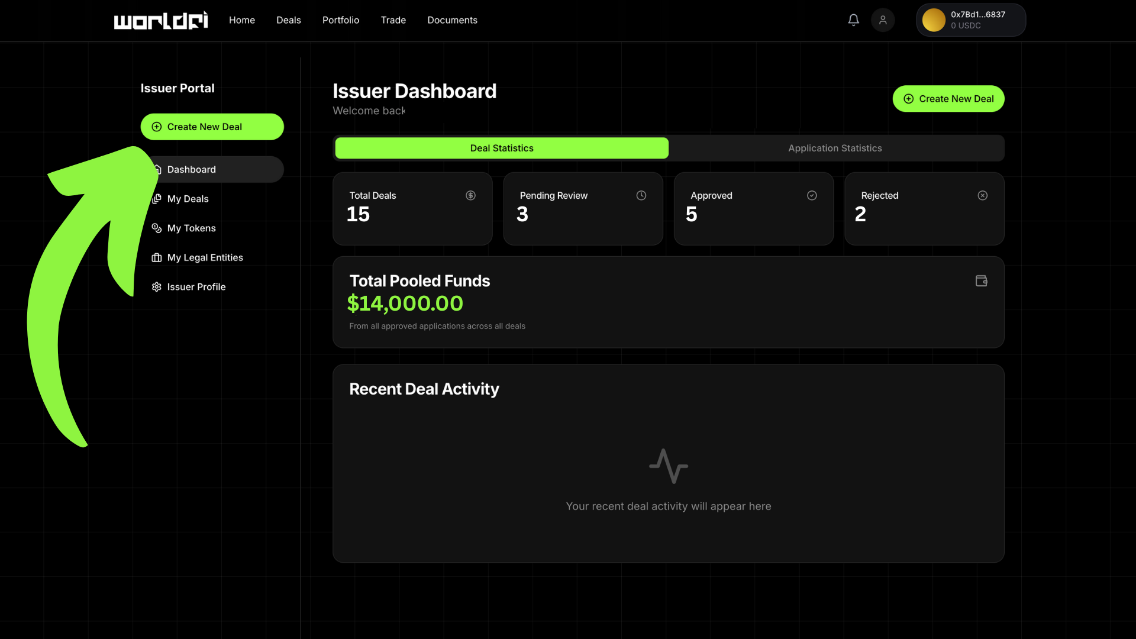Viewport: 1136px width, 639px height.
Task: Switch to Application Statistics tab
Action: point(835,148)
